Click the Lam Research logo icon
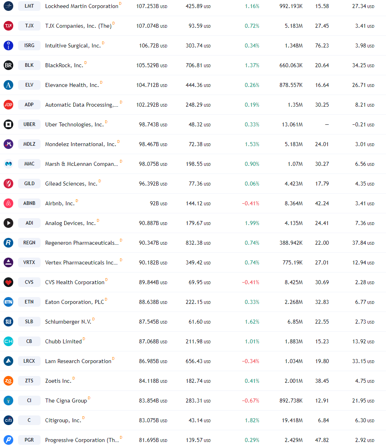Viewport: 386px width, 446px height. (x=8, y=361)
